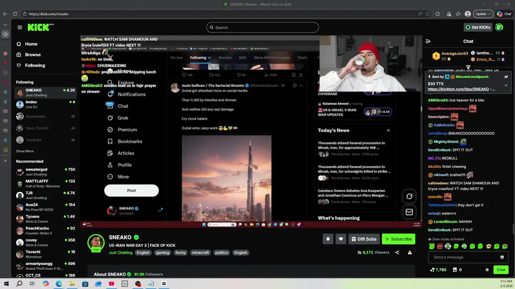Click the politics tag
This screenshot has height=289, width=515.
221,252
